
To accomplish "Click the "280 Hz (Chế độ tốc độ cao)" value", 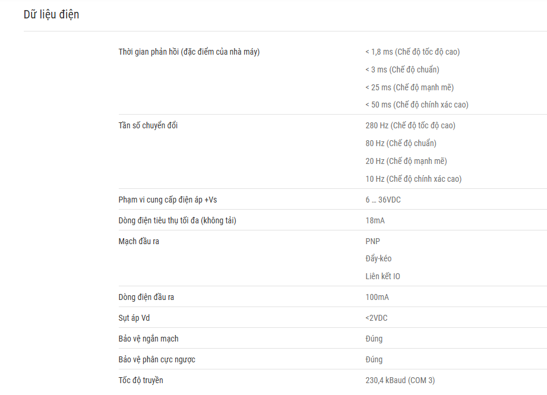I will 410,125.
